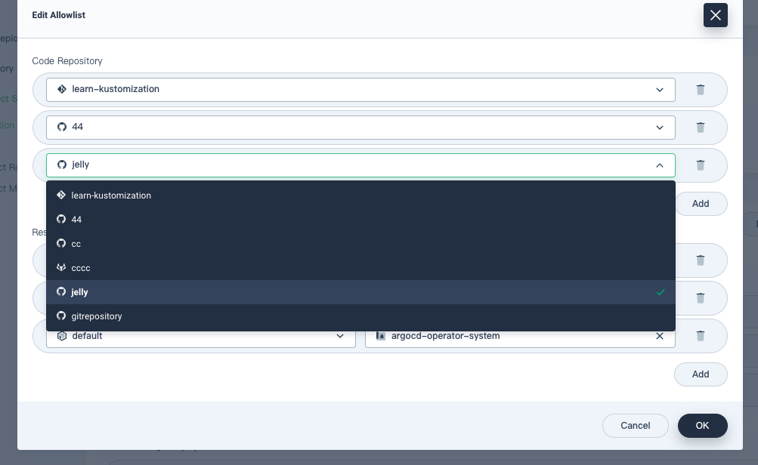
Task: Collapse the open jelly dropdown
Action: 659,165
